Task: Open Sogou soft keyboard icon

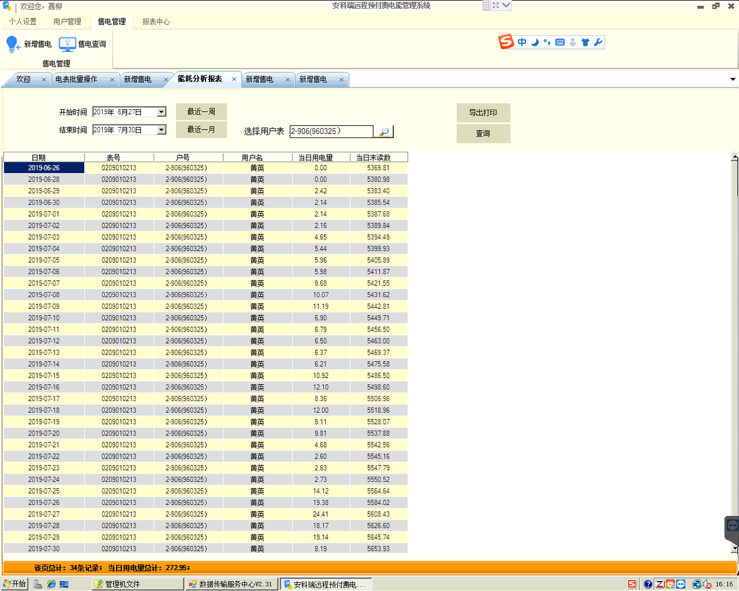Action: pyautogui.click(x=560, y=42)
